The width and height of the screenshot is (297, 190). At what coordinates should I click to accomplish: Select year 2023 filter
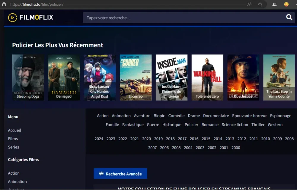point(111,139)
